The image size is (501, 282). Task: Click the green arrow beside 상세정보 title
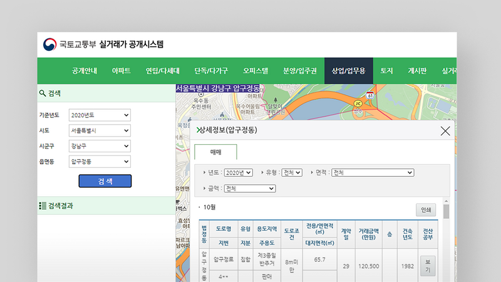[199, 130]
